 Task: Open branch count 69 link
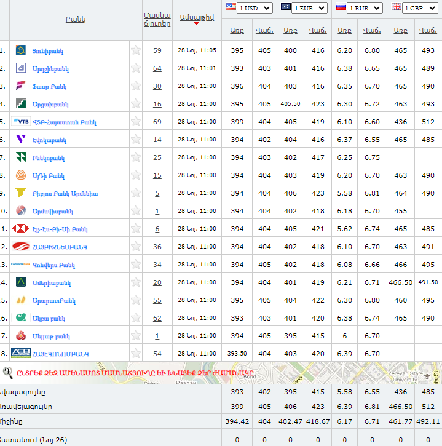(157, 122)
